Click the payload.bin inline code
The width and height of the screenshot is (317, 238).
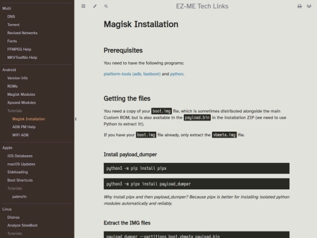[x=197, y=118]
